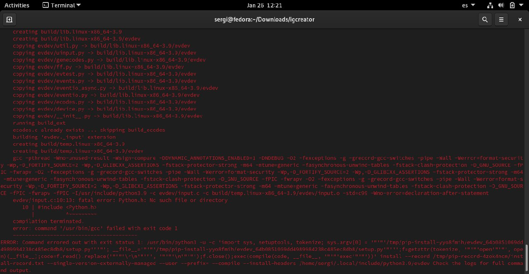Open a new terminal tab
Image resolution: width=529 pixels, height=274 pixels.
point(9,19)
